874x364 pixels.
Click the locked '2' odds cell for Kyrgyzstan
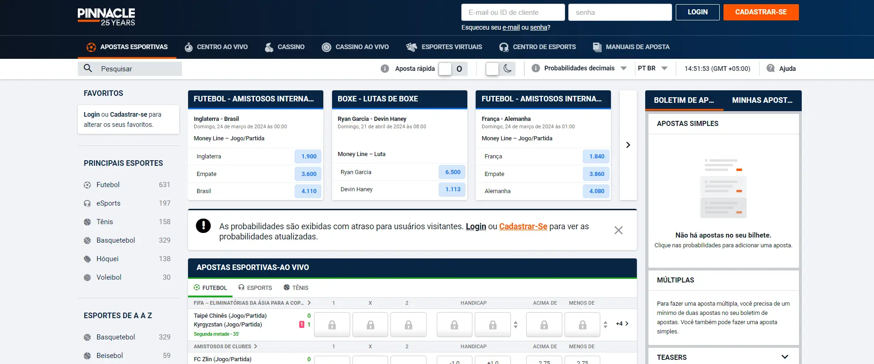[x=409, y=325]
